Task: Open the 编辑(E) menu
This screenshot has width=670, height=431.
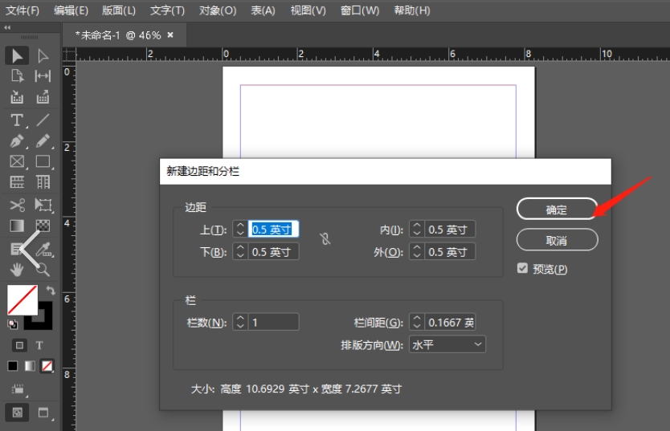Action: click(x=71, y=10)
